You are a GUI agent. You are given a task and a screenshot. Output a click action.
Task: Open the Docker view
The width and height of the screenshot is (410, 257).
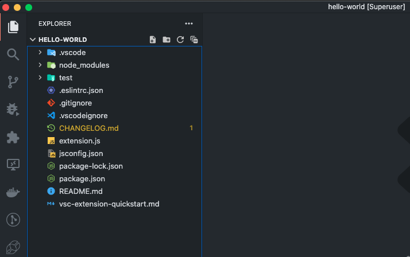[13, 193]
